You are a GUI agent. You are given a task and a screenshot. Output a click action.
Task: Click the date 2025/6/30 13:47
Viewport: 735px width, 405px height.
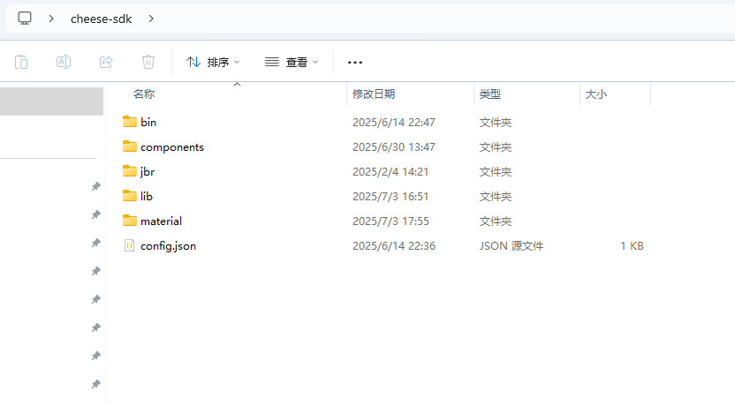coord(394,147)
